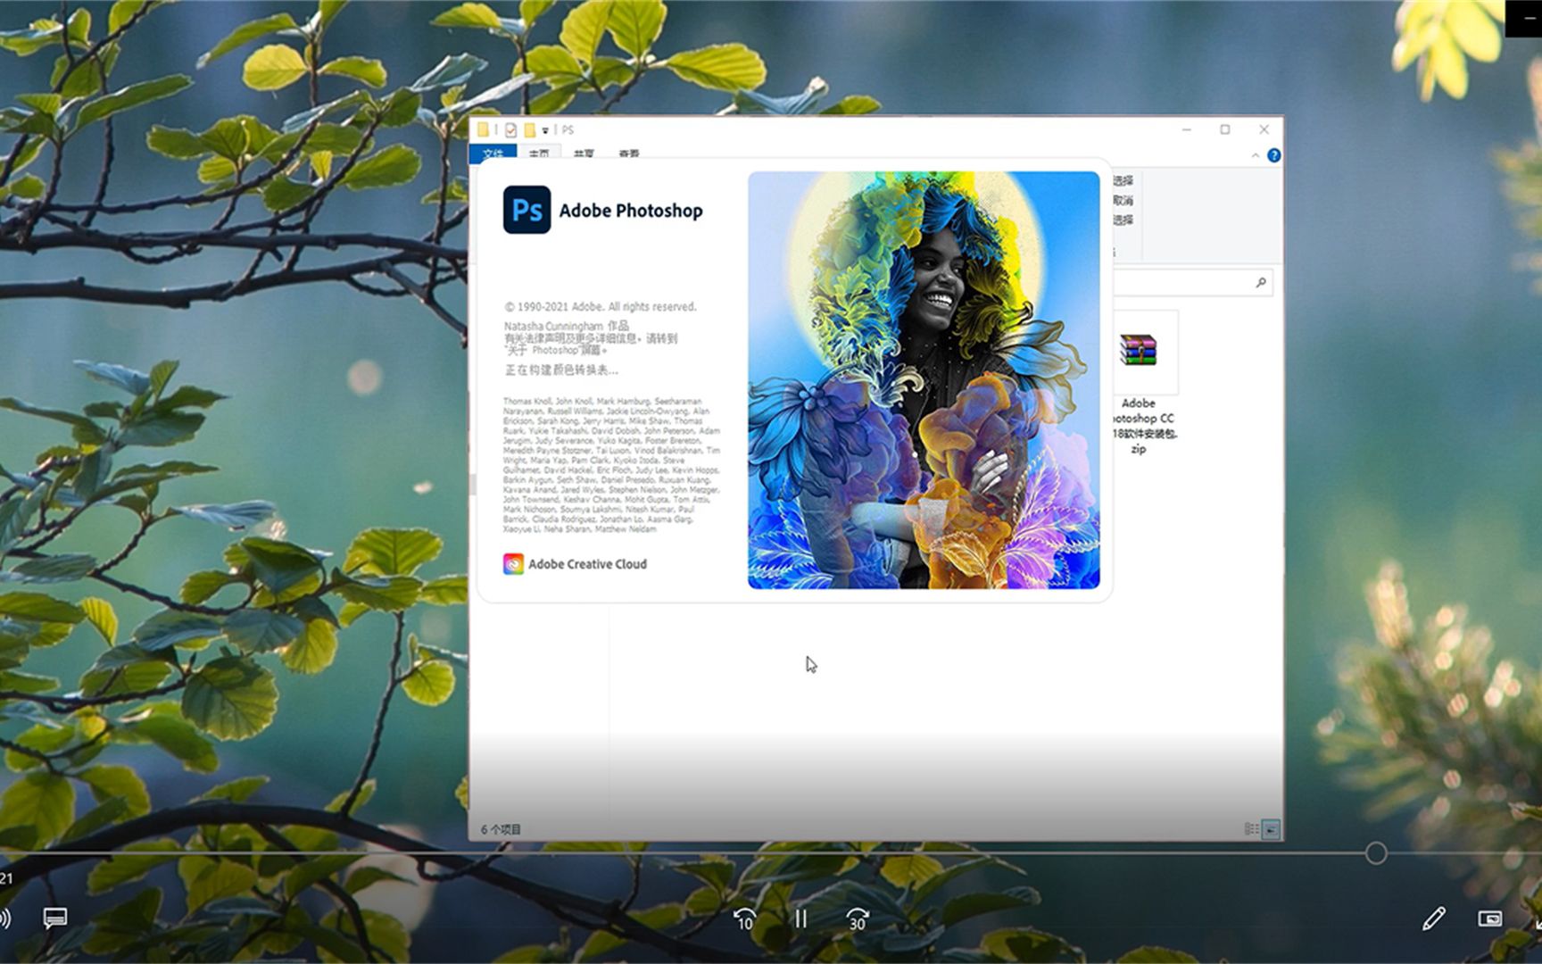Click the pencil edit icon in player
The height and width of the screenshot is (964, 1542).
1433,918
